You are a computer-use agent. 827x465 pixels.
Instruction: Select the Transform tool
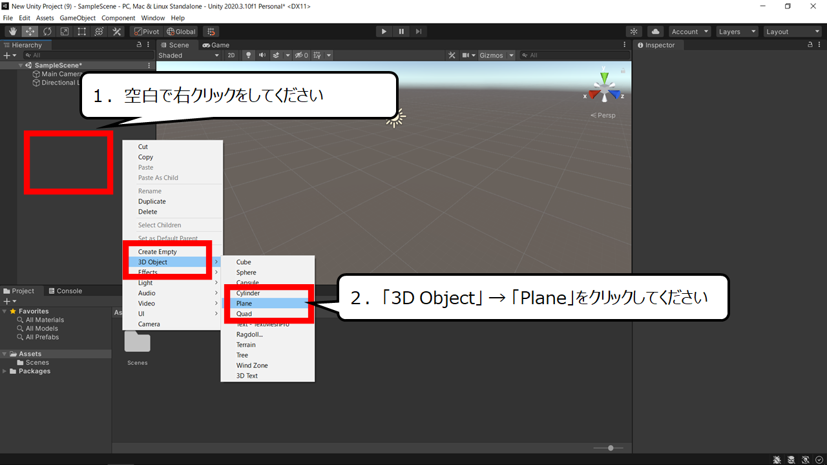(x=99, y=32)
